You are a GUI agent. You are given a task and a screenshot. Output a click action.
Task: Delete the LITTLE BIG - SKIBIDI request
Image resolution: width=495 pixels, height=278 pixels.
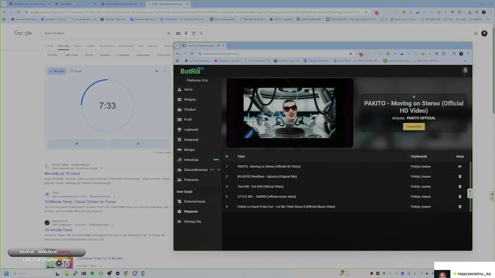pyautogui.click(x=460, y=197)
